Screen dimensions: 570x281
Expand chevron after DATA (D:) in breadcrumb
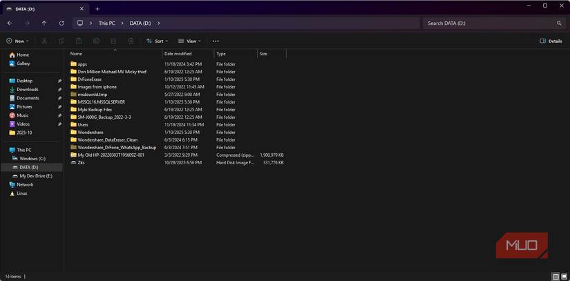pyautogui.click(x=158, y=23)
